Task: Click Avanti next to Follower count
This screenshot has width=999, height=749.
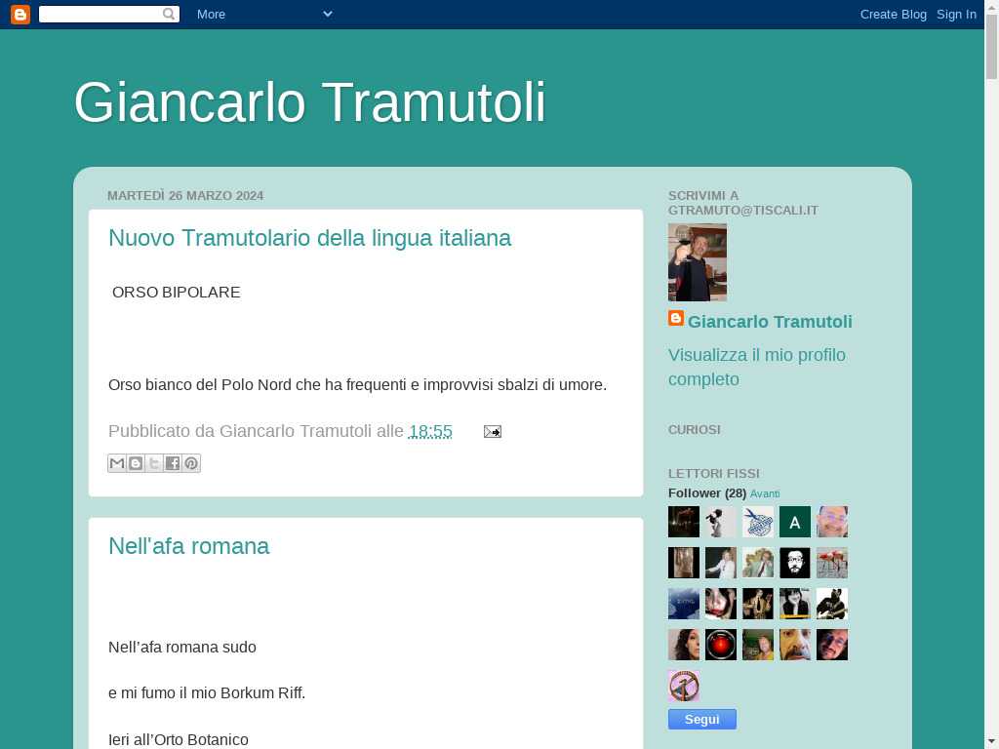Action: pos(765,493)
